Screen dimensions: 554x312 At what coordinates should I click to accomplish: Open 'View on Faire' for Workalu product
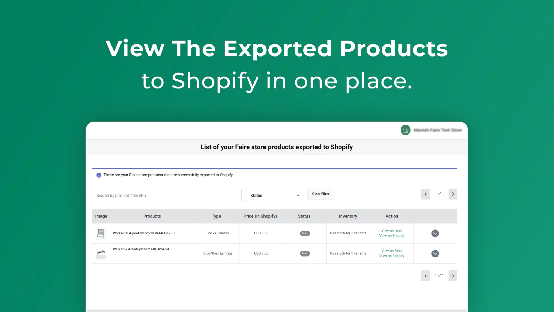click(392, 231)
